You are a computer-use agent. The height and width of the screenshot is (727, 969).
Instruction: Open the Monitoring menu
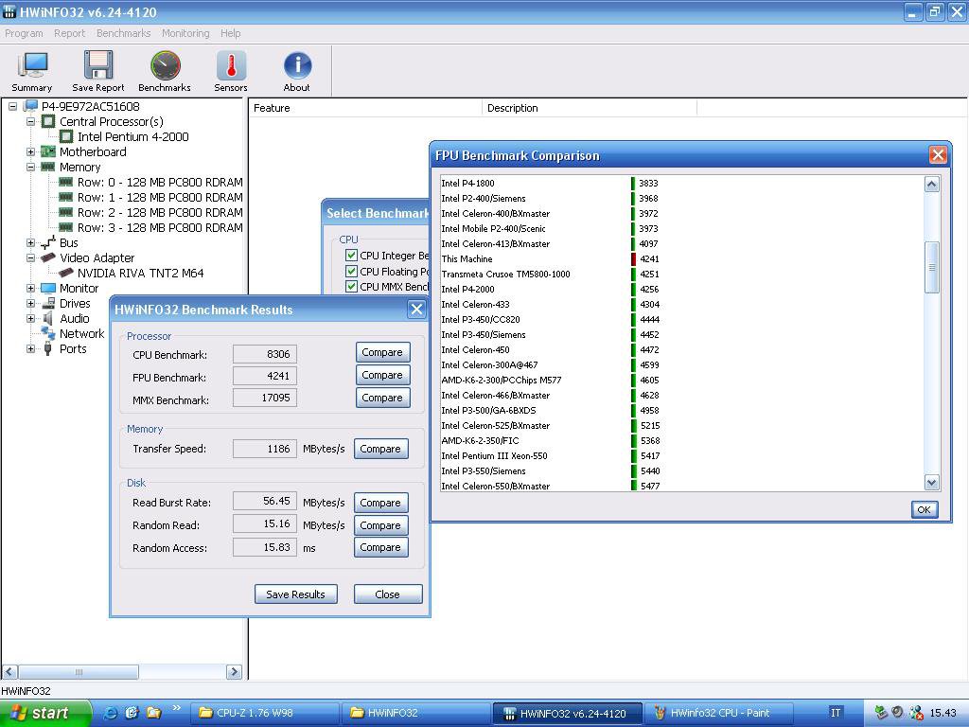tap(185, 33)
